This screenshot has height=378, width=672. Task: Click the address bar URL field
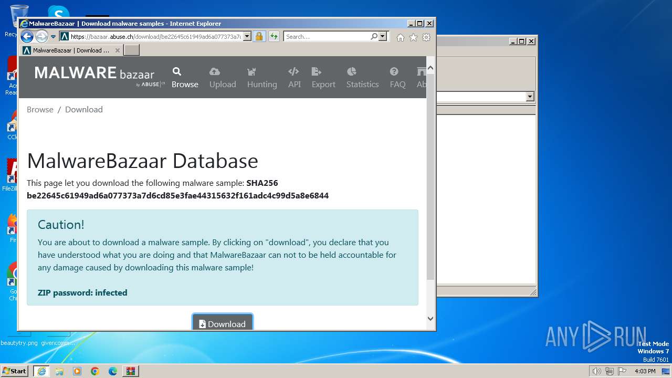click(x=155, y=37)
